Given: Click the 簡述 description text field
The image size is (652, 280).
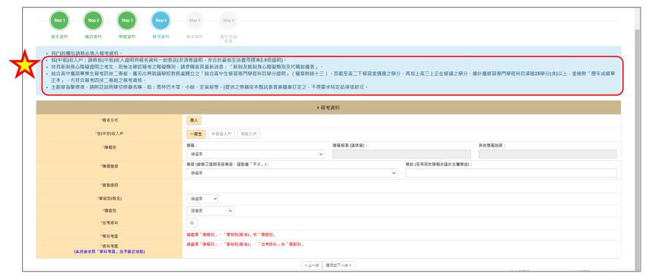Looking at the screenshot, I should (x=511, y=173).
